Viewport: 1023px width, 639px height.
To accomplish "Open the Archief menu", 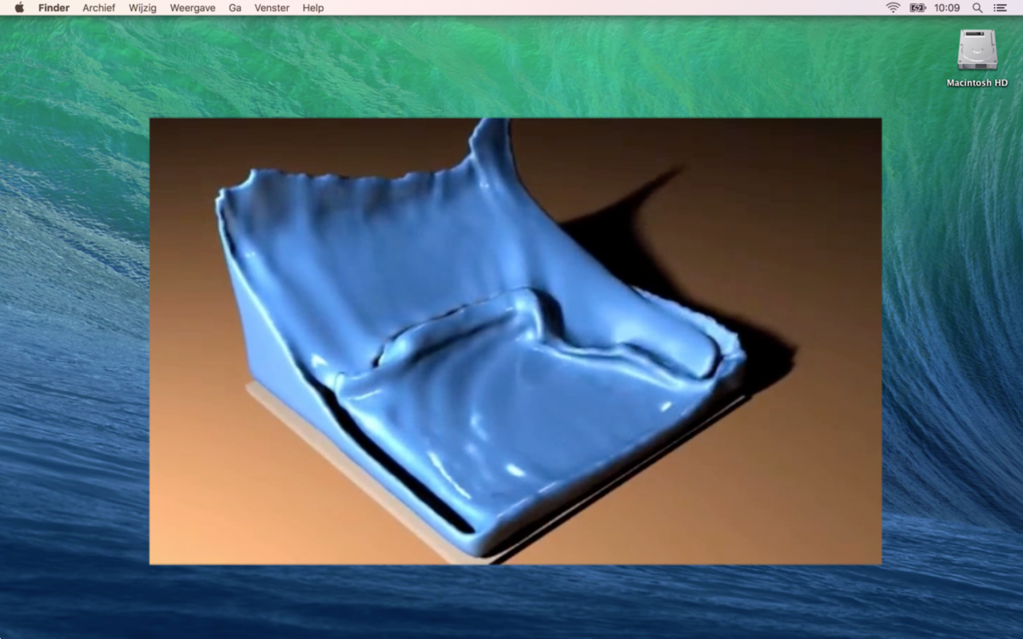I will click(x=99, y=8).
